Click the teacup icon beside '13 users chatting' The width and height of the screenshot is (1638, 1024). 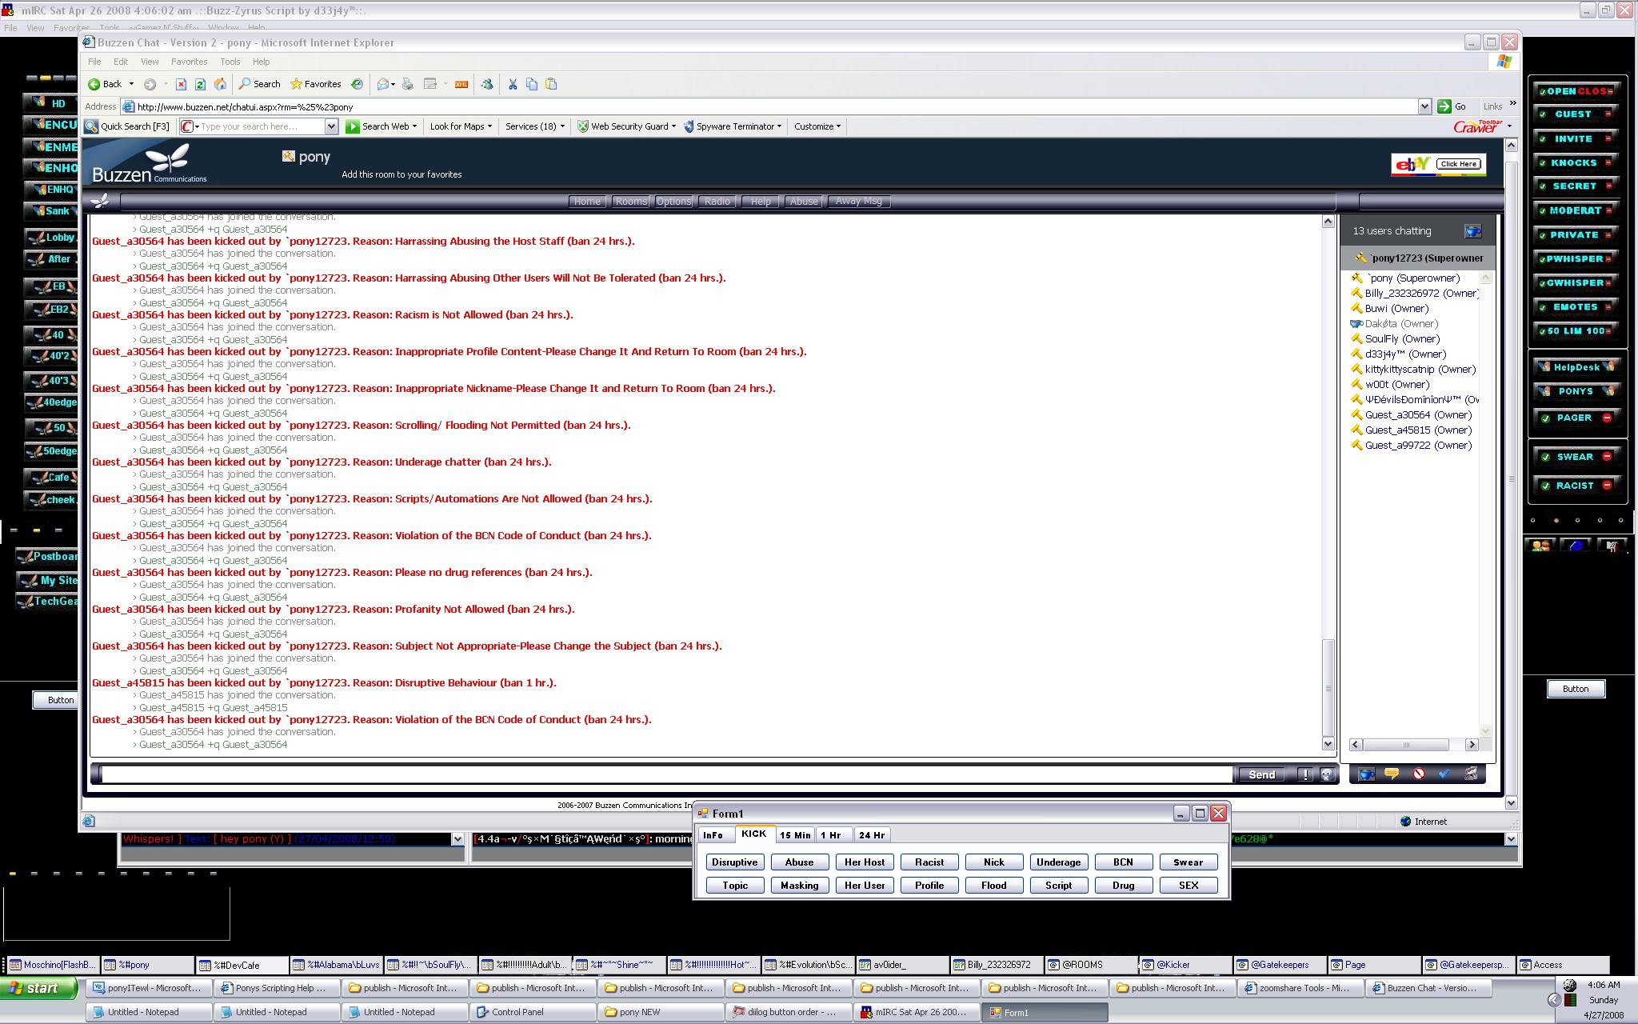pos(1472,231)
